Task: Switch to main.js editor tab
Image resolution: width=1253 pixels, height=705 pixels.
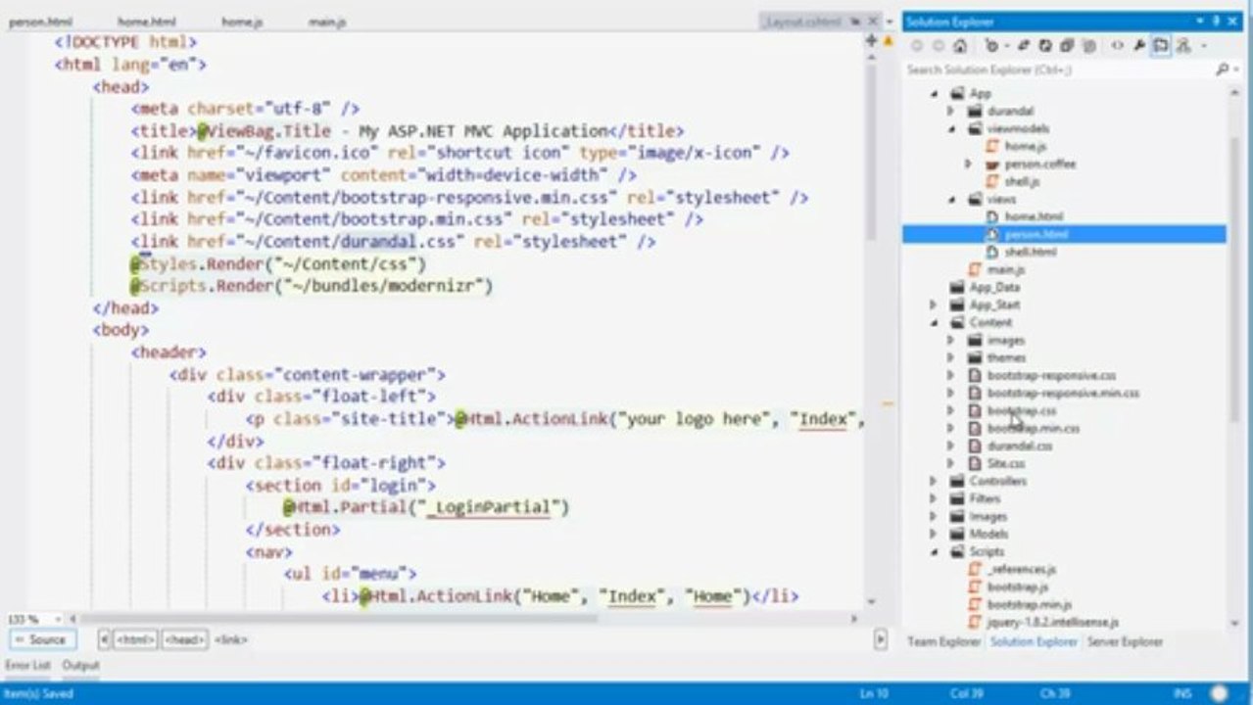Action: 326,22
